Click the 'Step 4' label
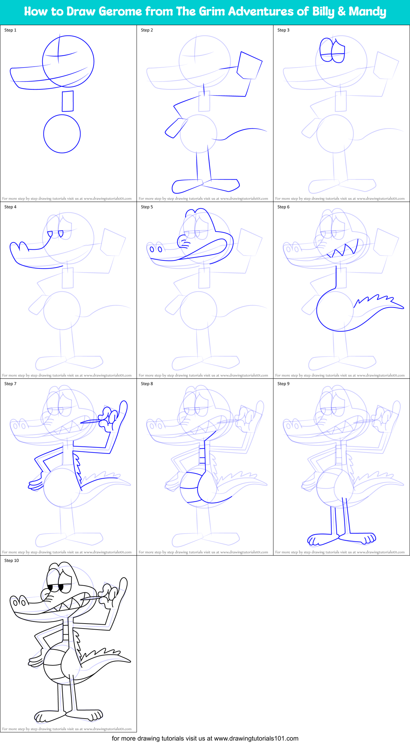Viewport: 410px width, 743px height. tap(10, 207)
